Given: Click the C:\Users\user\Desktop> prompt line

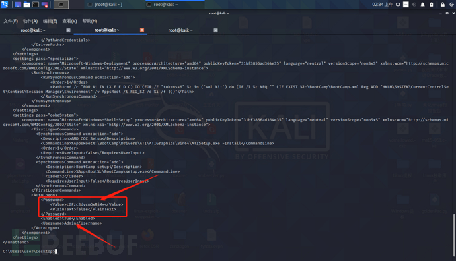Looking at the screenshot, I should 28,251.
